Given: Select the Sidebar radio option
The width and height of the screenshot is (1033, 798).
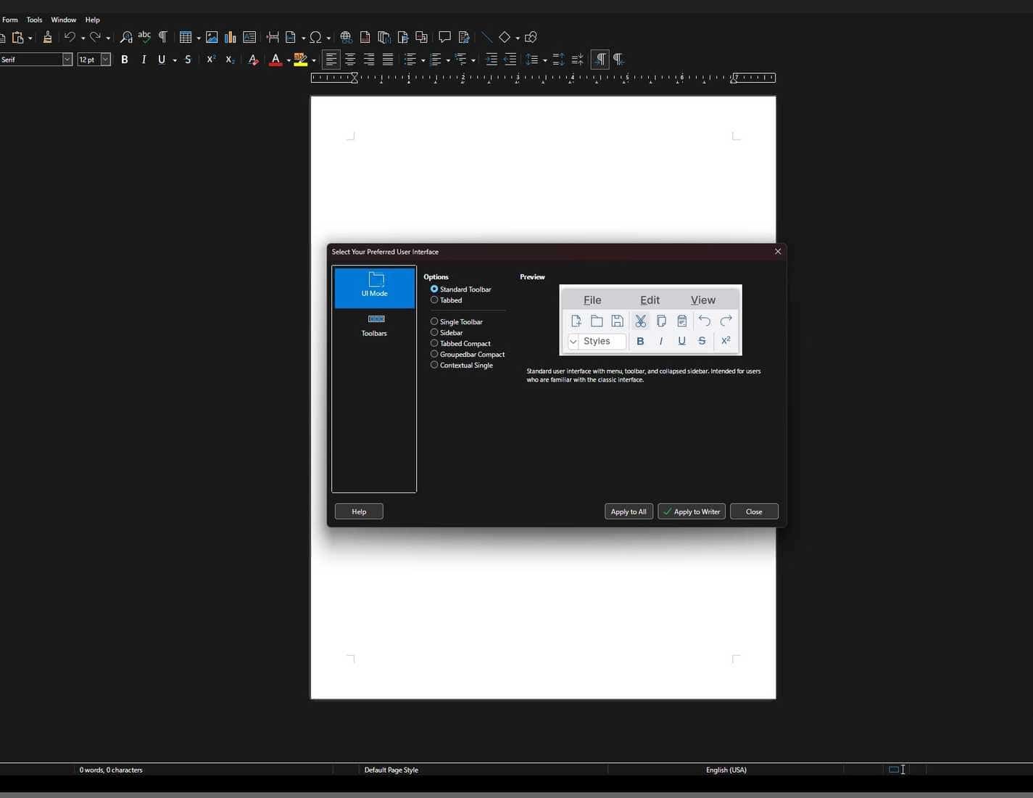Looking at the screenshot, I should coord(447,332).
